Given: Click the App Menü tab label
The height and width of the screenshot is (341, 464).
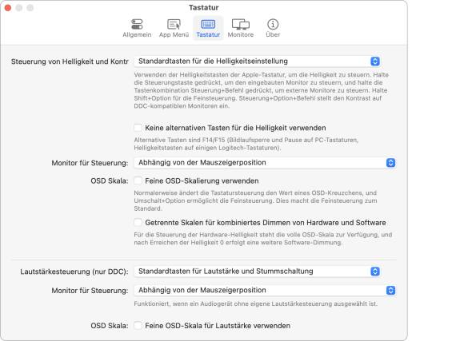Looking at the screenshot, I should point(174,34).
